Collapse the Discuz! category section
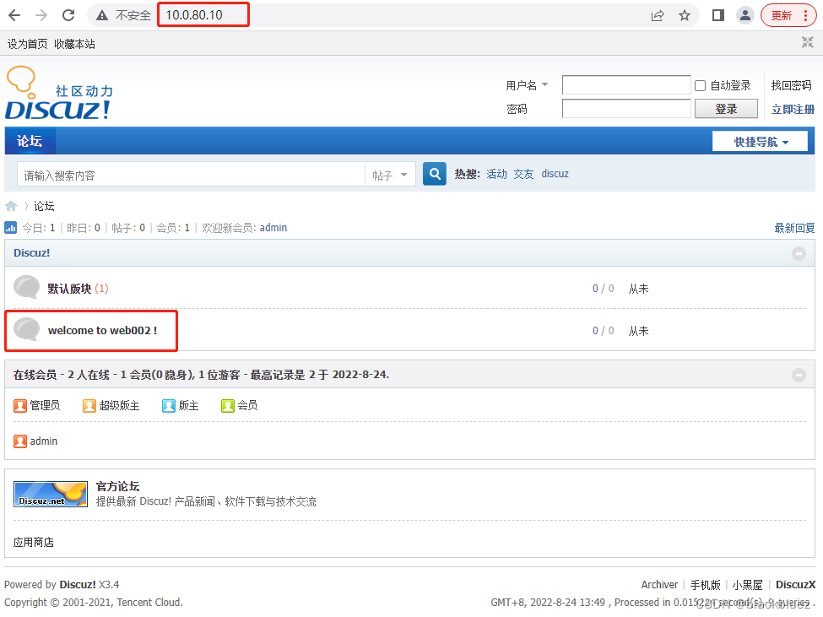The image size is (823, 617). point(799,254)
